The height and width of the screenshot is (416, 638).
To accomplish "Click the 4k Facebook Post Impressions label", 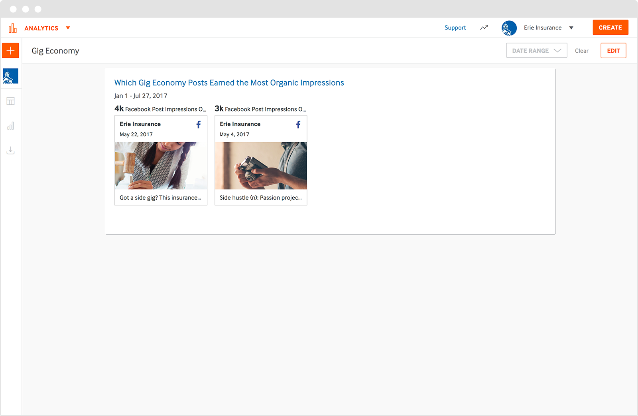I will coord(160,109).
